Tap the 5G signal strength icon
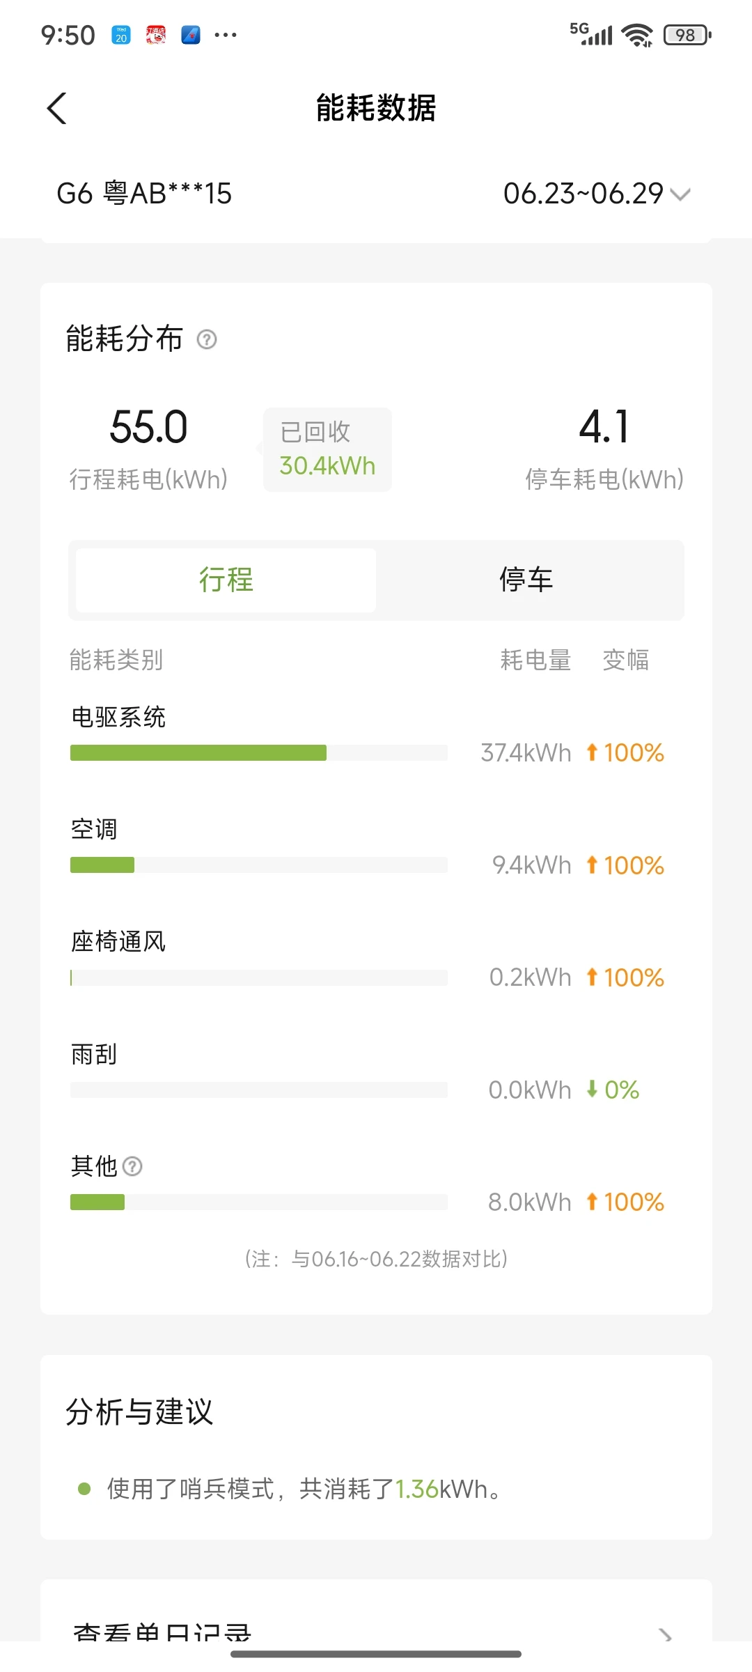 click(591, 34)
